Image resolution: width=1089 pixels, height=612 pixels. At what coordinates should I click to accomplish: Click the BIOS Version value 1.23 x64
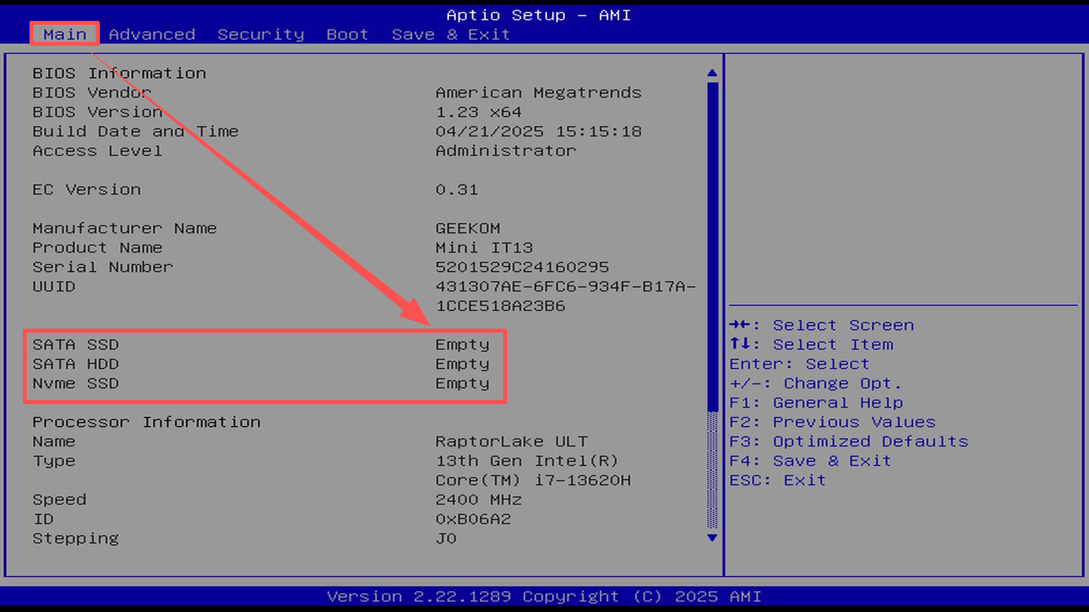click(478, 112)
